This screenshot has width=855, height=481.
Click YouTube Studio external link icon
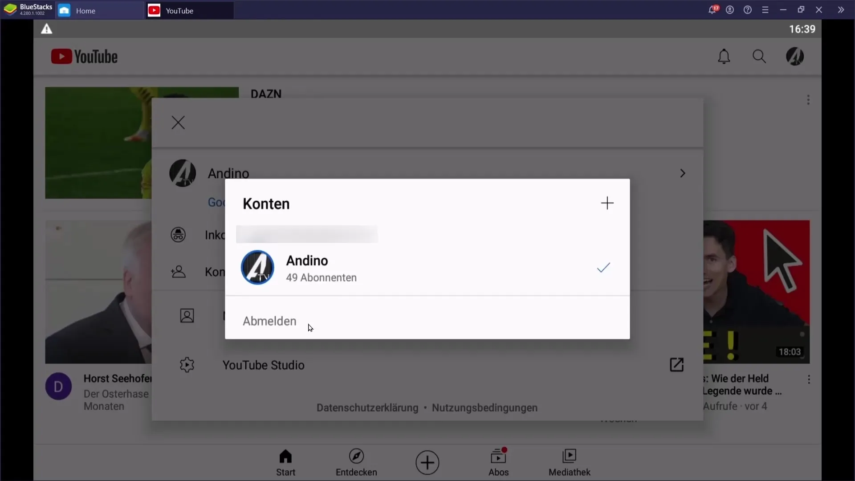point(676,365)
